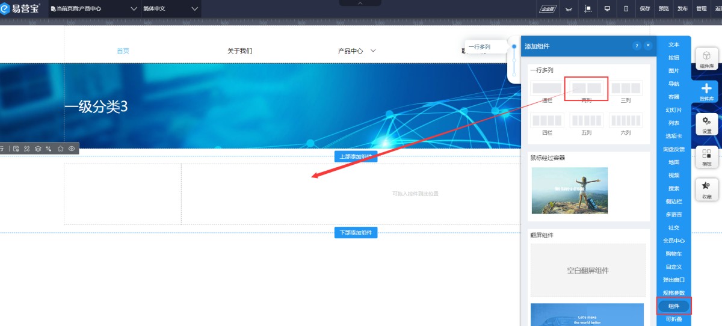722x326 pixels.
Task: Select 社交 in component categories
Action: [x=674, y=227]
